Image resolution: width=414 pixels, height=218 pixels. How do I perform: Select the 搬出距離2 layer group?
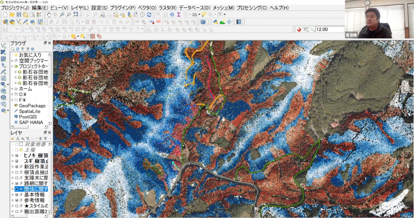tap(36, 211)
